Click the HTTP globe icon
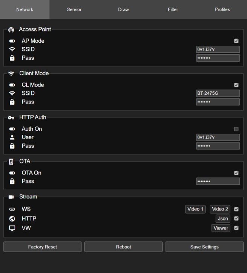Viewport: 247px width, 273px height. coord(12,219)
